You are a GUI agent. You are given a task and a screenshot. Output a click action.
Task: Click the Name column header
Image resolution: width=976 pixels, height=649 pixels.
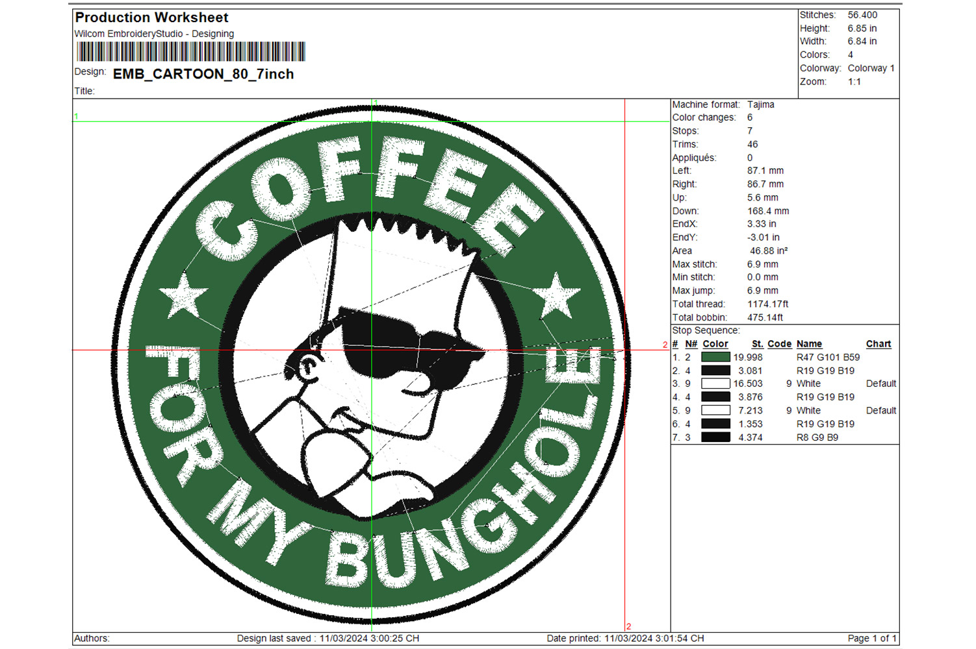click(x=809, y=344)
